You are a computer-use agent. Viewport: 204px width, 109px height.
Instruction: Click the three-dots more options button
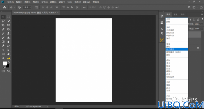84,7
